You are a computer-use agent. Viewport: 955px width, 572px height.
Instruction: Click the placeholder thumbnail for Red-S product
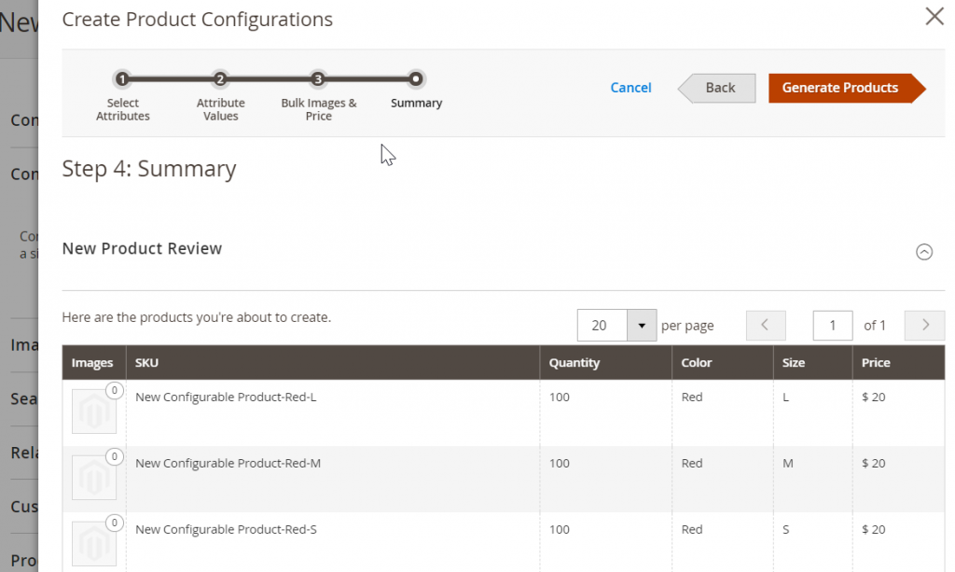click(x=94, y=542)
